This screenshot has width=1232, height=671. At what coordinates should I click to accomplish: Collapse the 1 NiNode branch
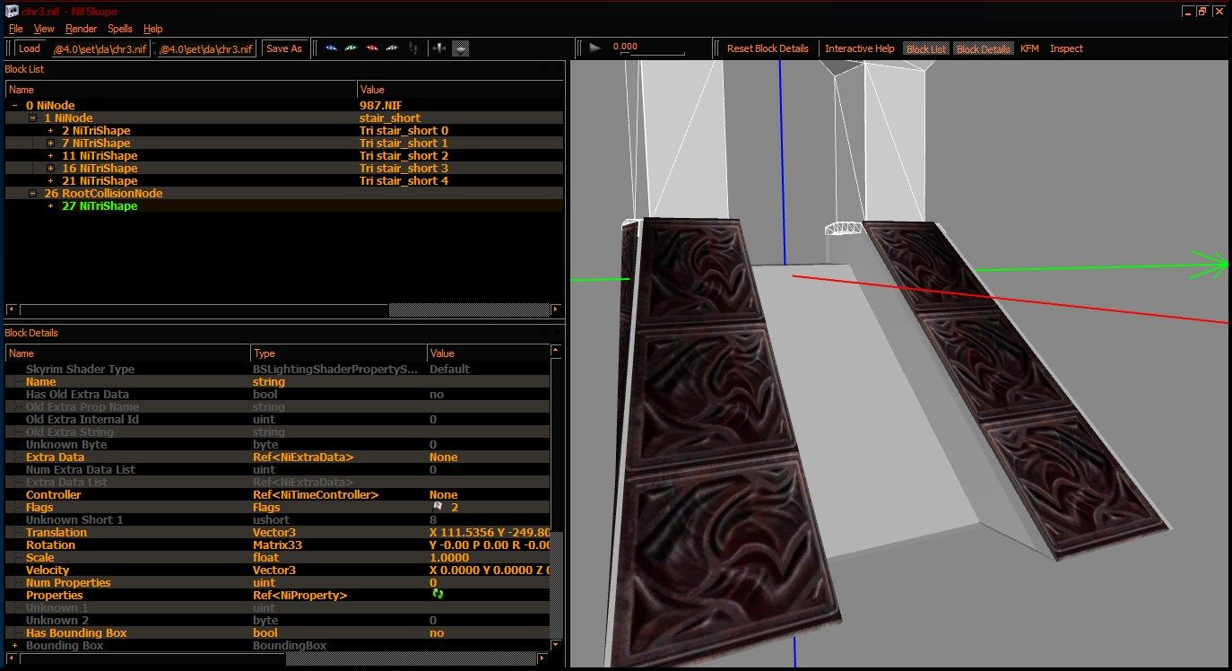(x=33, y=118)
